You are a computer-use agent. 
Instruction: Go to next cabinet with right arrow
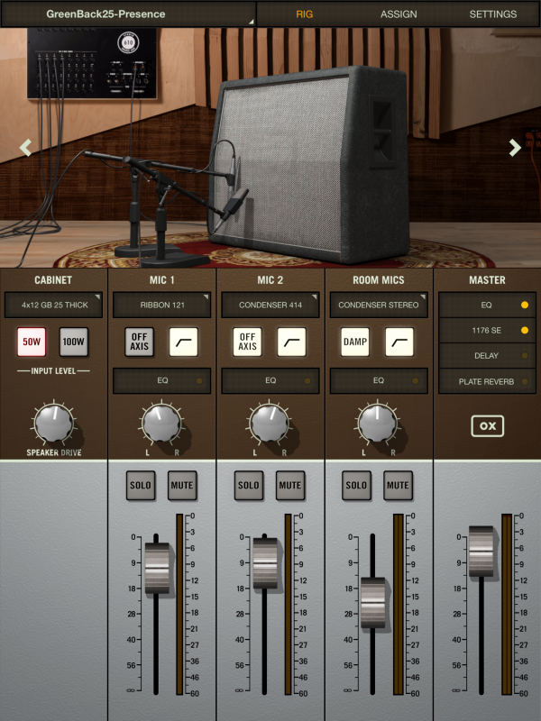point(515,148)
